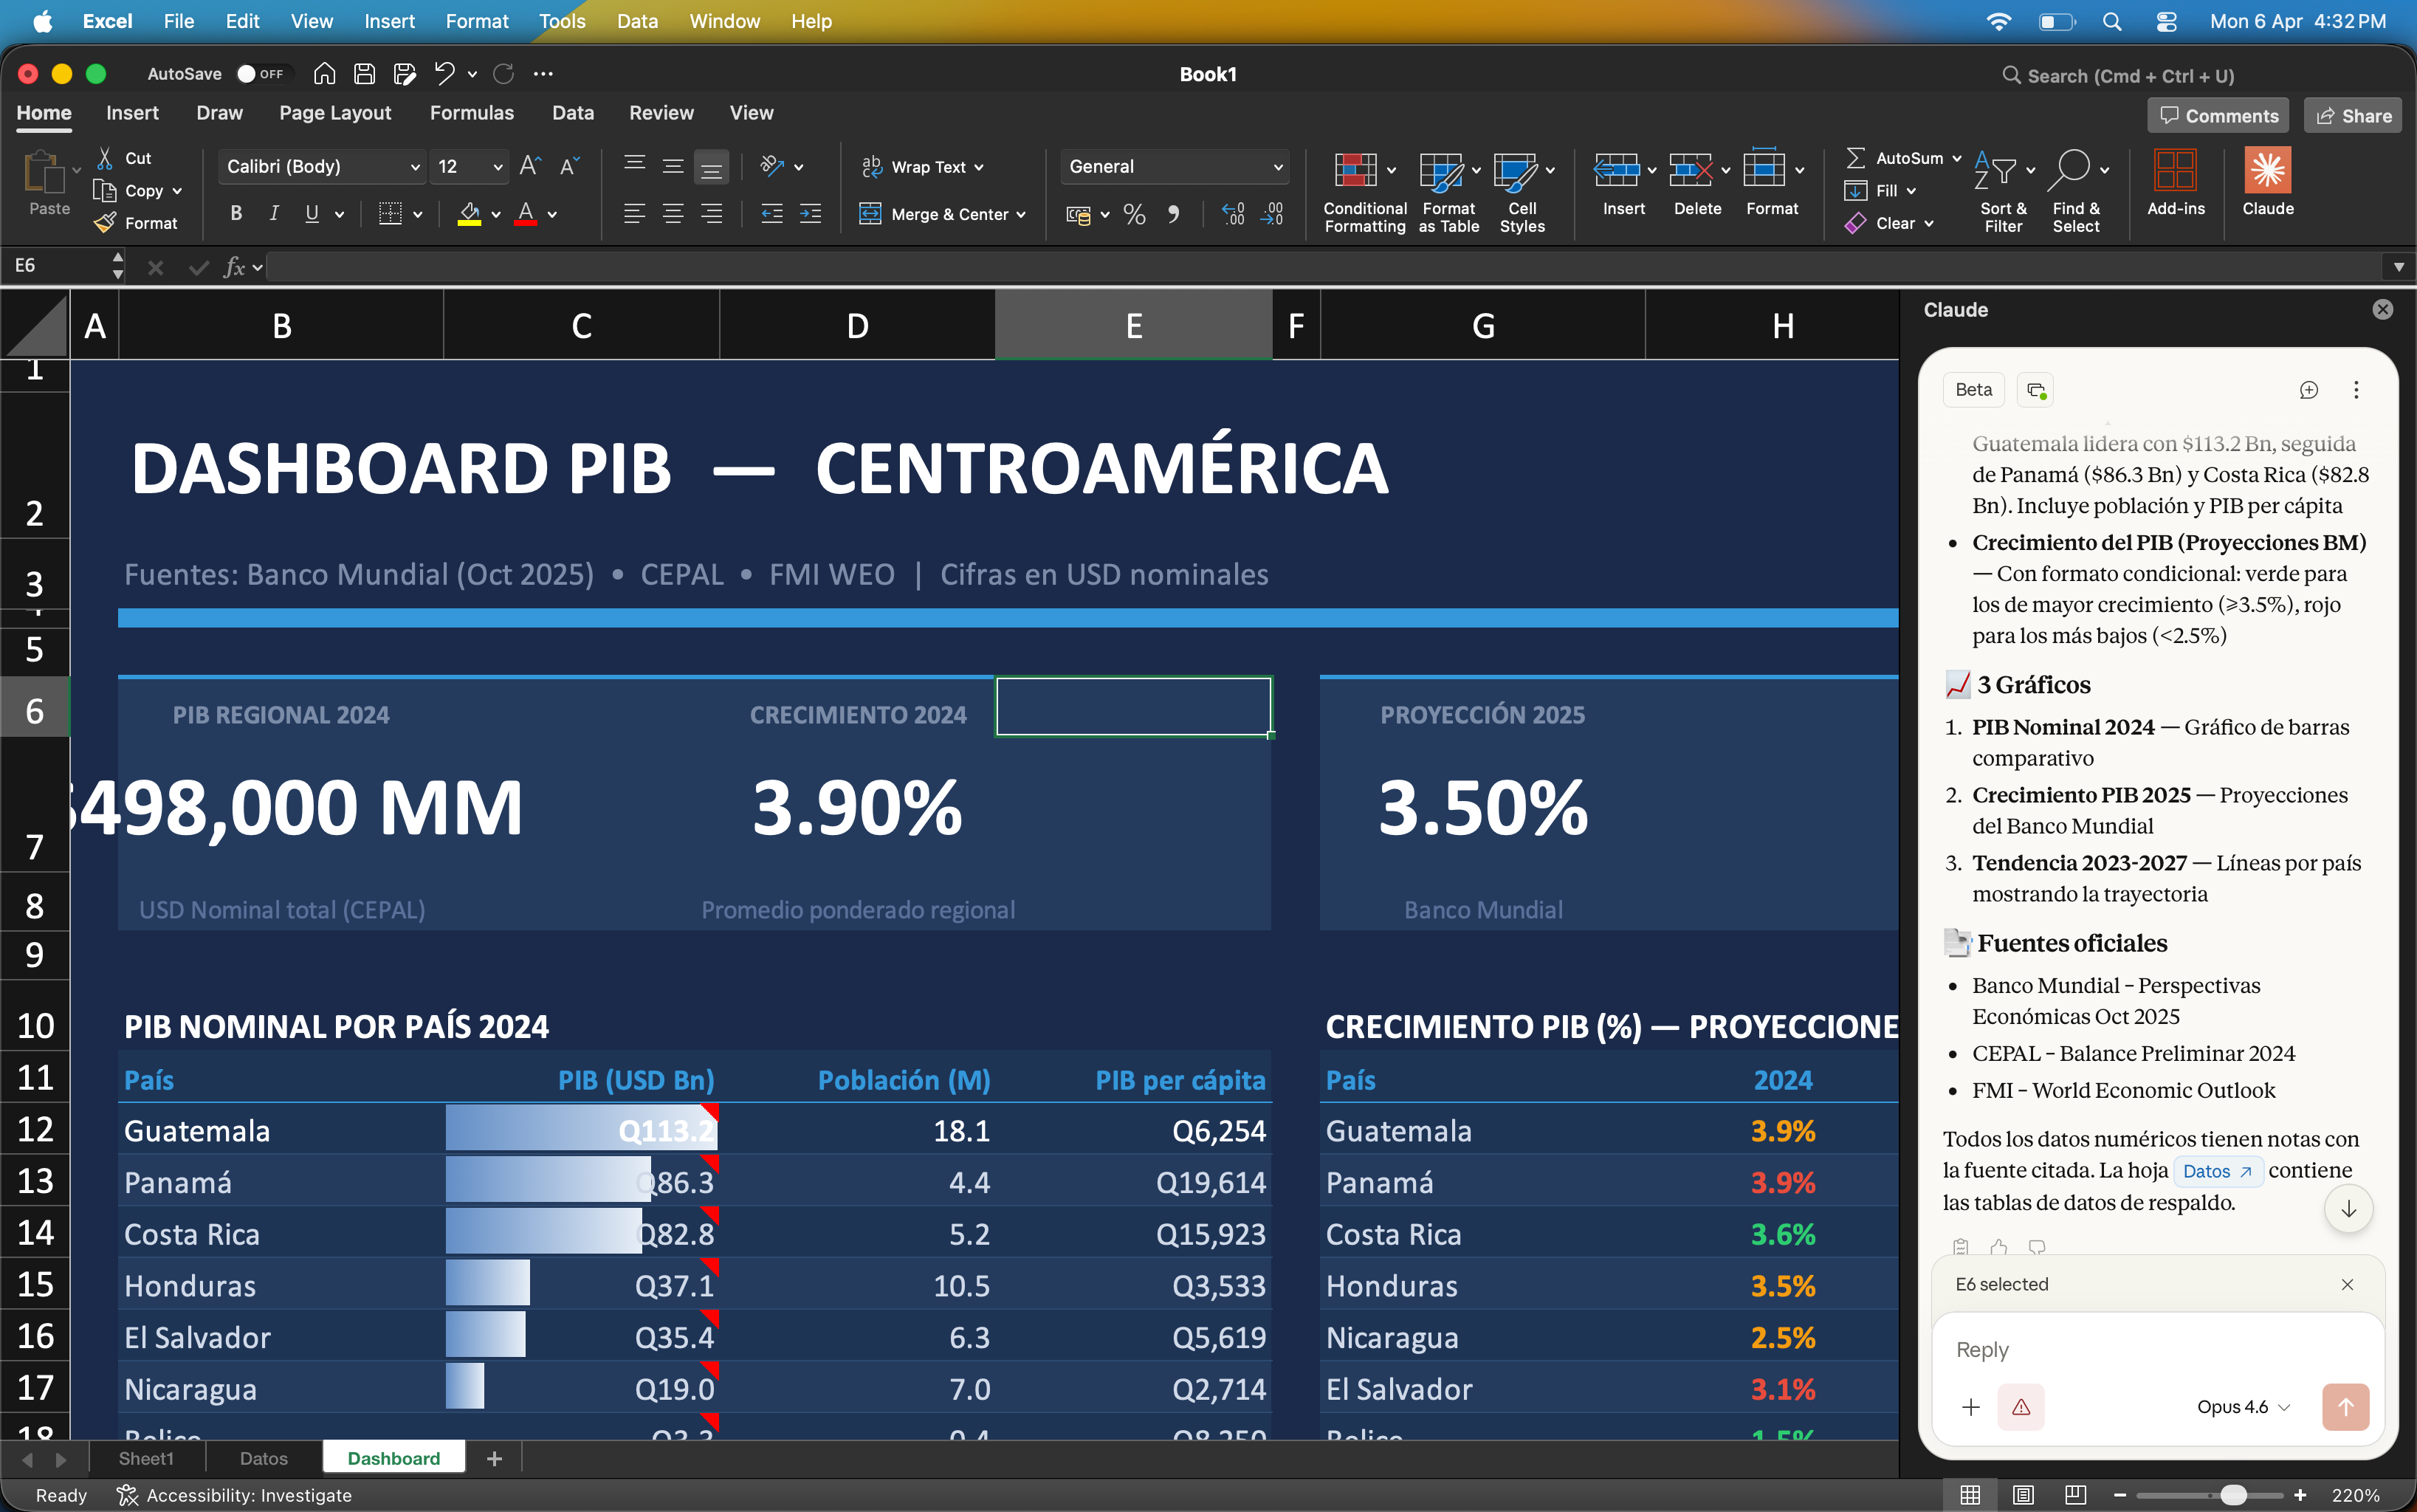Open the Datos link in Claude's reply
This screenshot has width=2417, height=1512.
[2216, 1170]
